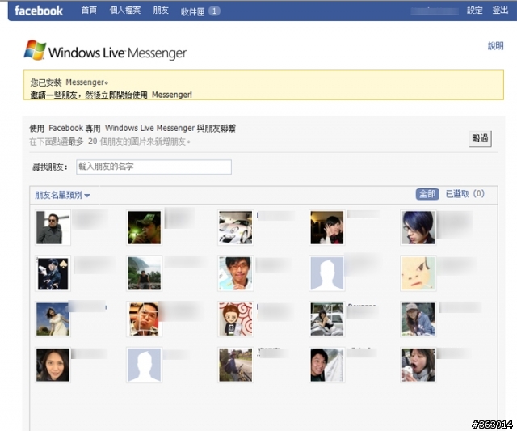Click the facebook logo

(39, 11)
